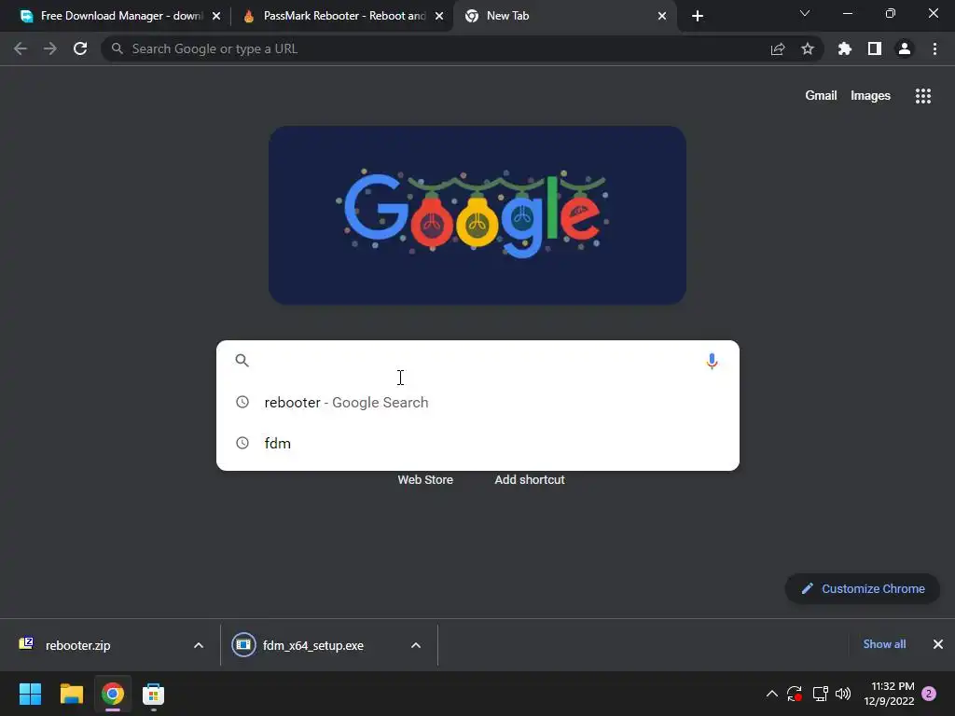Start voice search with the microphone
The width and height of the screenshot is (955, 716).
712,361
